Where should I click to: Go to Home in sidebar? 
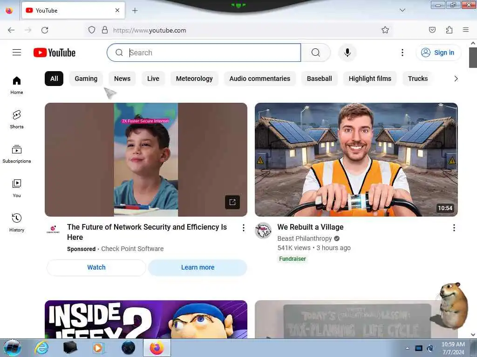coord(17,86)
